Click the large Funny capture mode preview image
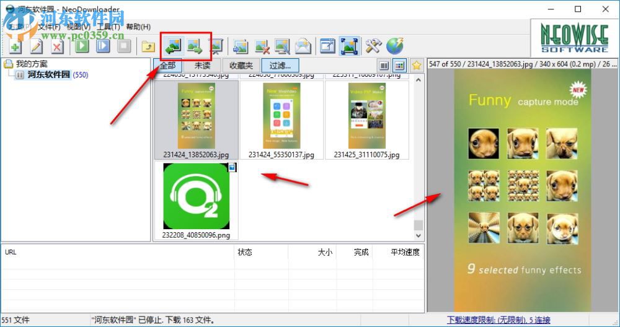 click(522, 190)
